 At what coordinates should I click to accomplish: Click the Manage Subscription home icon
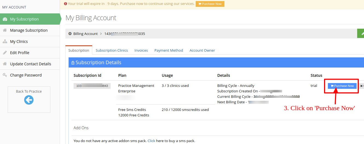[x=5, y=30]
